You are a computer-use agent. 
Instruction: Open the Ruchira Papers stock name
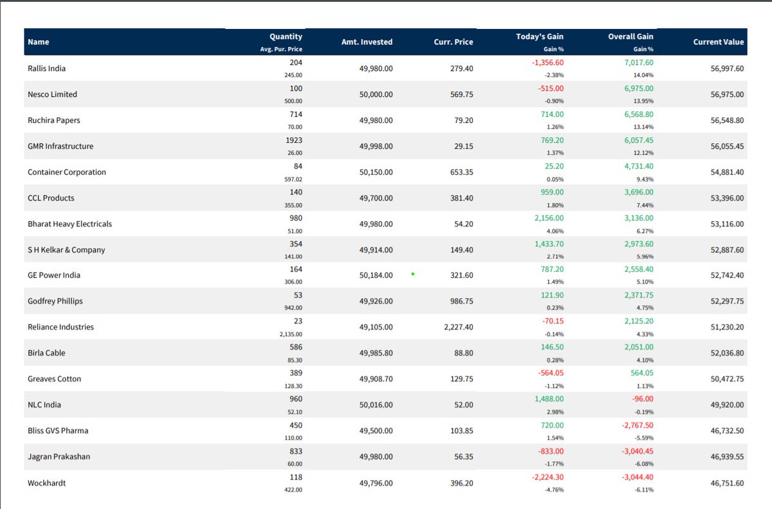[54, 120]
